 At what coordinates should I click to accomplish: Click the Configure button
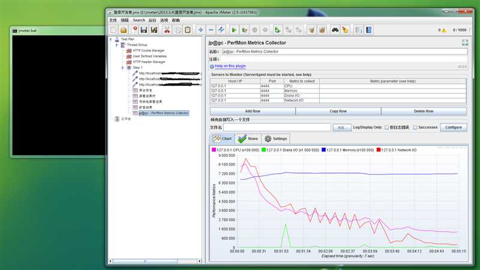point(454,128)
